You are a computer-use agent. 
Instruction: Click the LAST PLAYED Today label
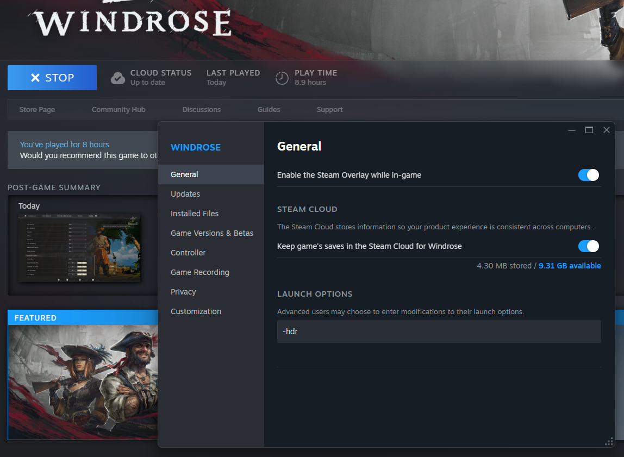tap(233, 78)
